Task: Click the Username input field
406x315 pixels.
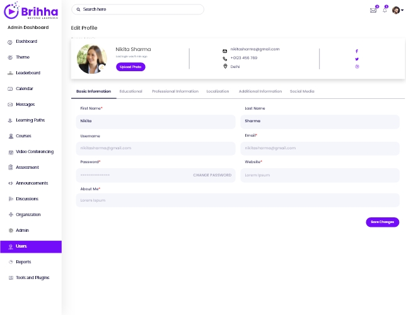Action: click(156, 149)
